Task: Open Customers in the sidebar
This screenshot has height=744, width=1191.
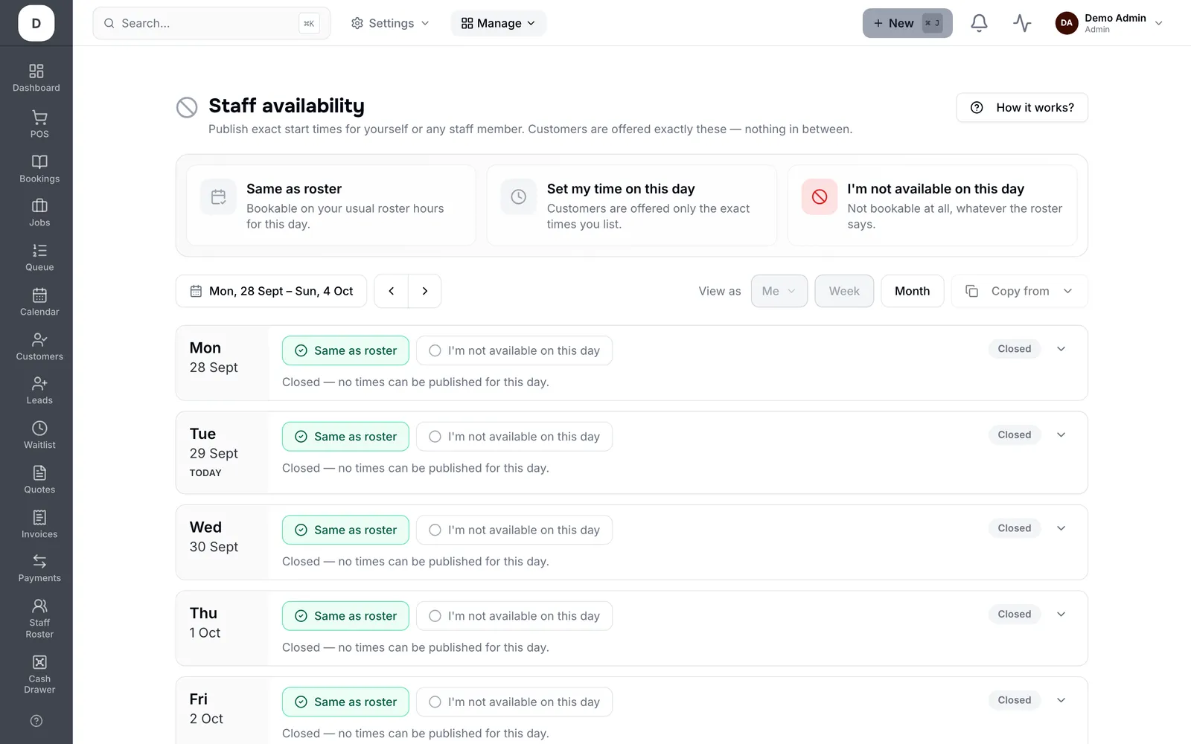Action: pos(39,346)
